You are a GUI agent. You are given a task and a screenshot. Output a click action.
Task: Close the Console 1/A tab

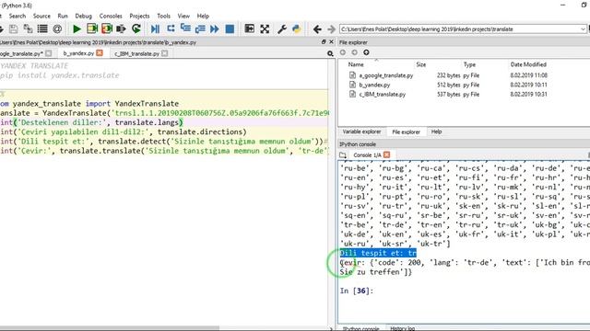click(x=387, y=154)
